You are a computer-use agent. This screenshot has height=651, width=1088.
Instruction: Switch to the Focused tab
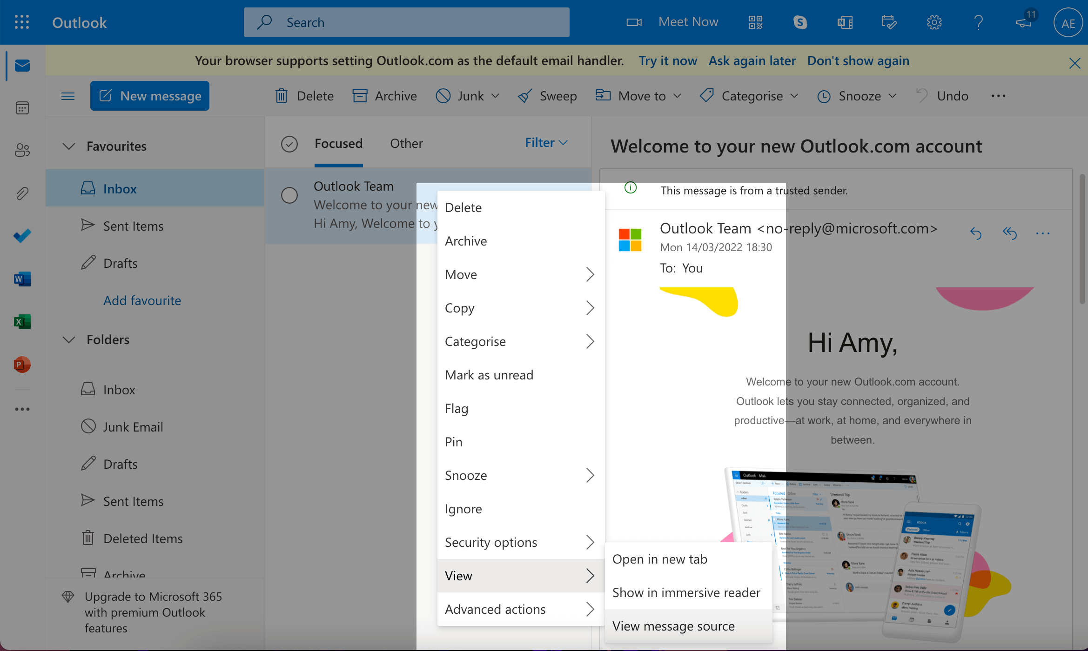[x=338, y=143]
